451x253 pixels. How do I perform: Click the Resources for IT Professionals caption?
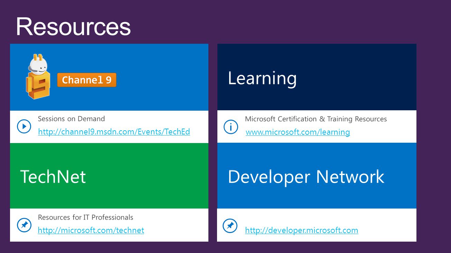[x=85, y=217]
